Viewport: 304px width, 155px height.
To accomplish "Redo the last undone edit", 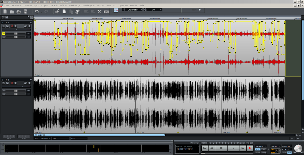I will (46, 12).
